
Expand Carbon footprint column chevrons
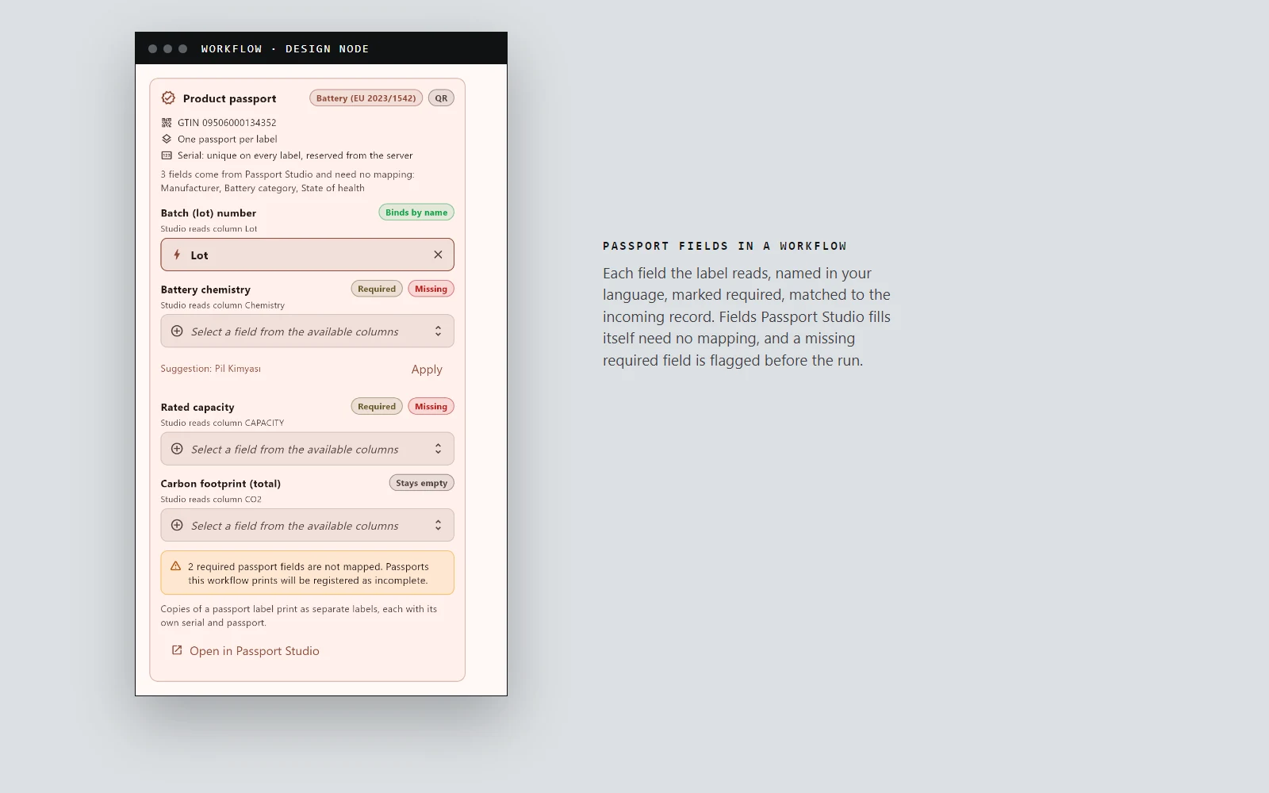438,525
